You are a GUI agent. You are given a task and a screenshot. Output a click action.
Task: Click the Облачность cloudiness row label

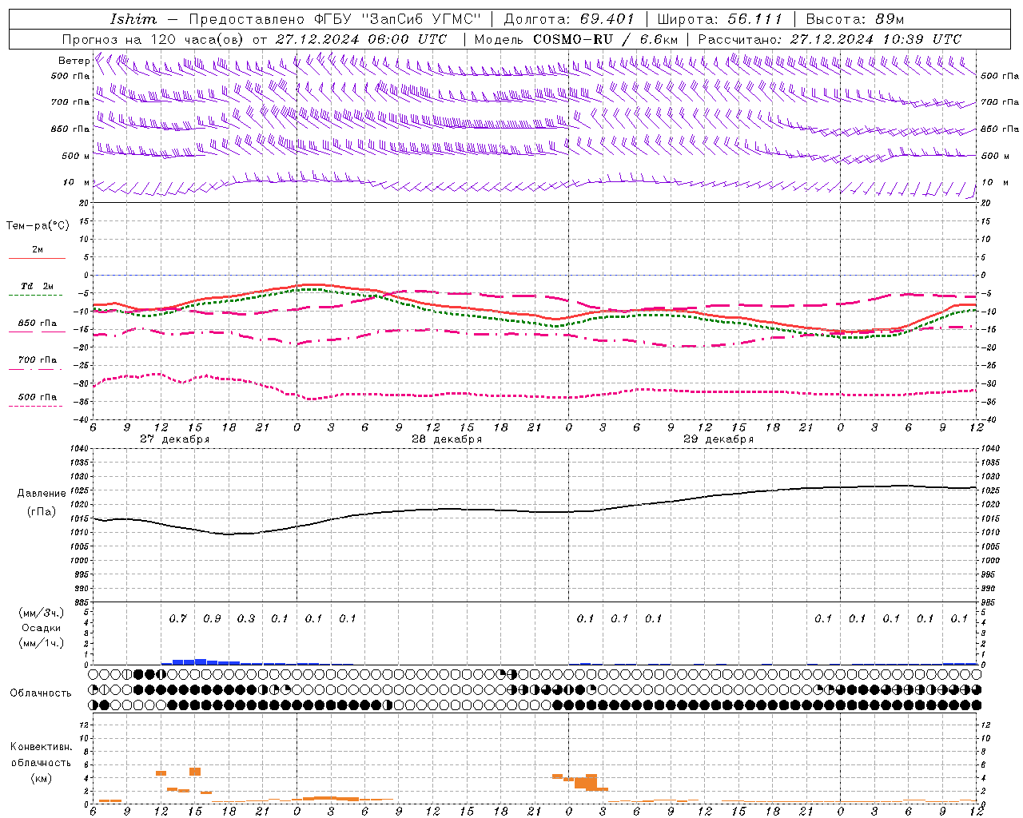point(41,693)
